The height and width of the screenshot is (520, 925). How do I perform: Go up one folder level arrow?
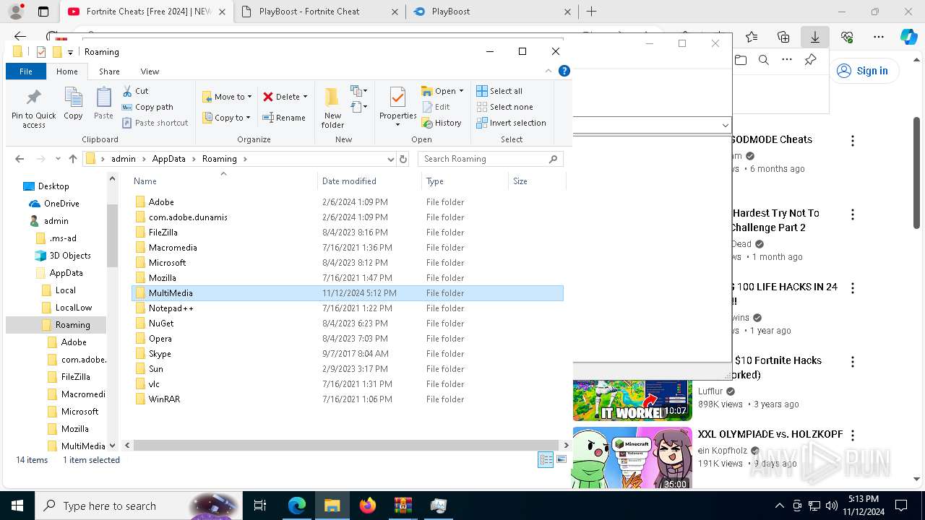73,159
